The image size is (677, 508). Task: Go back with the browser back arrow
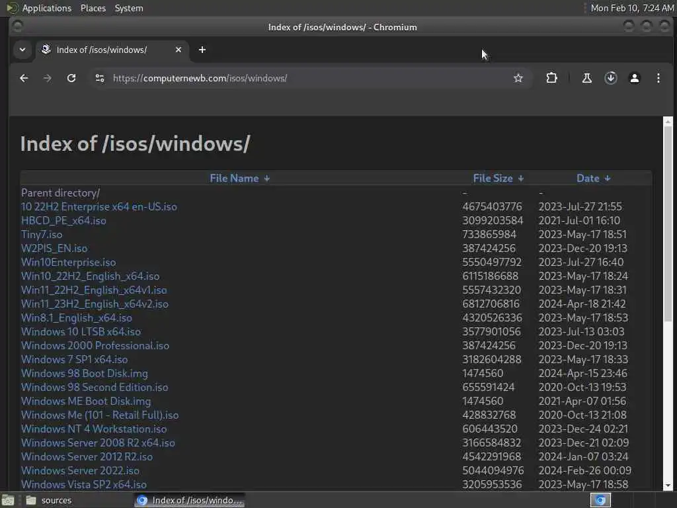pos(24,78)
